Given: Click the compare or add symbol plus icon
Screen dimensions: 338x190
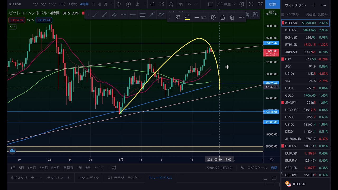Looking at the screenshot, I should point(128,4).
